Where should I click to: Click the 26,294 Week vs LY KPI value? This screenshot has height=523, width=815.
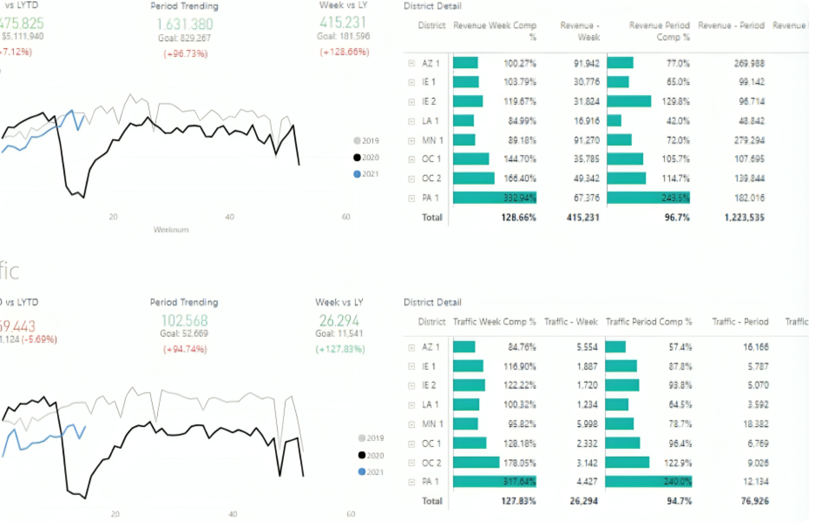339,320
